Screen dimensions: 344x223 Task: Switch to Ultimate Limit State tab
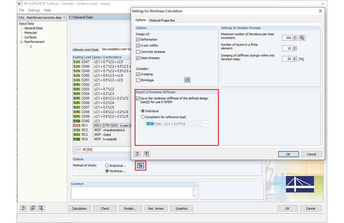86,50
